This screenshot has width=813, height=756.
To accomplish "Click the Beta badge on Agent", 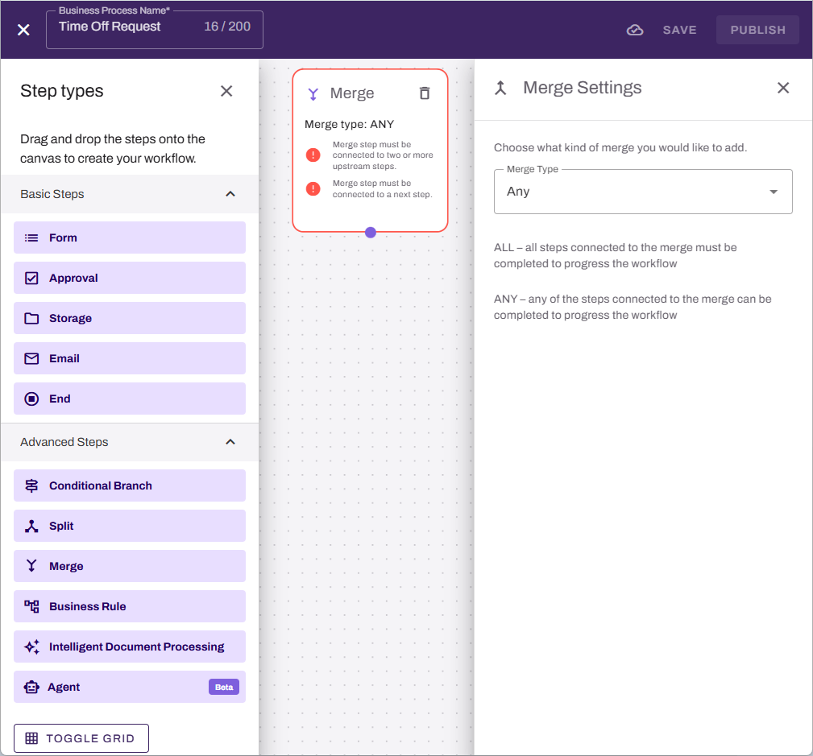I will [224, 687].
